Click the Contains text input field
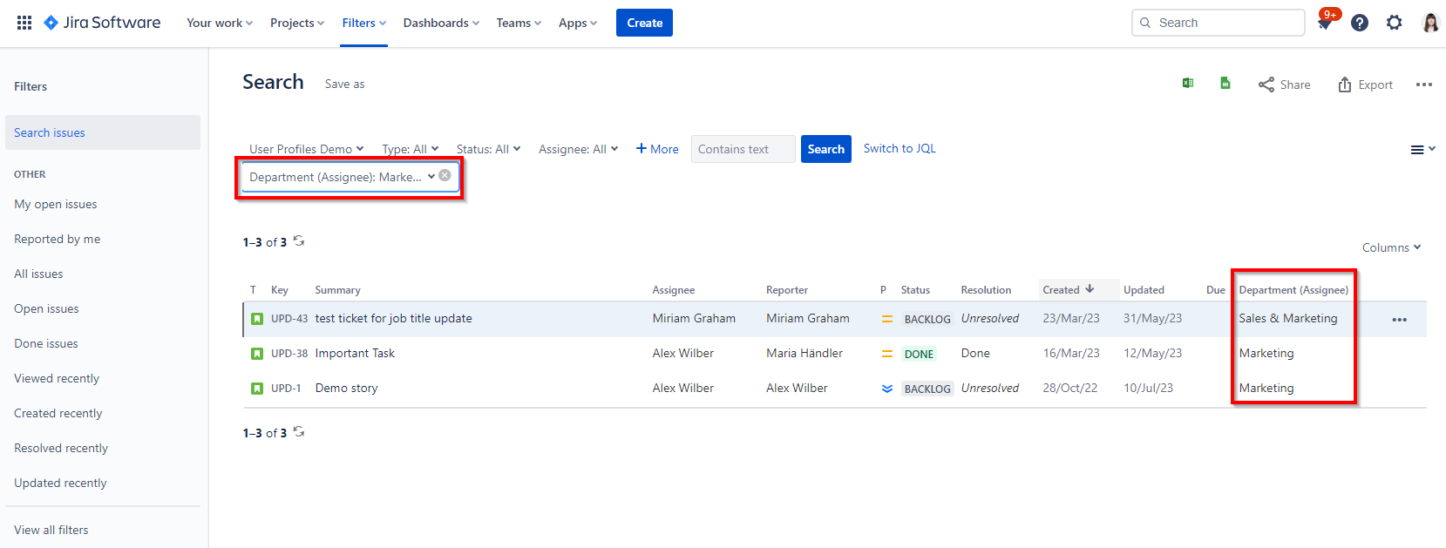This screenshot has height=548, width=1446. click(743, 149)
